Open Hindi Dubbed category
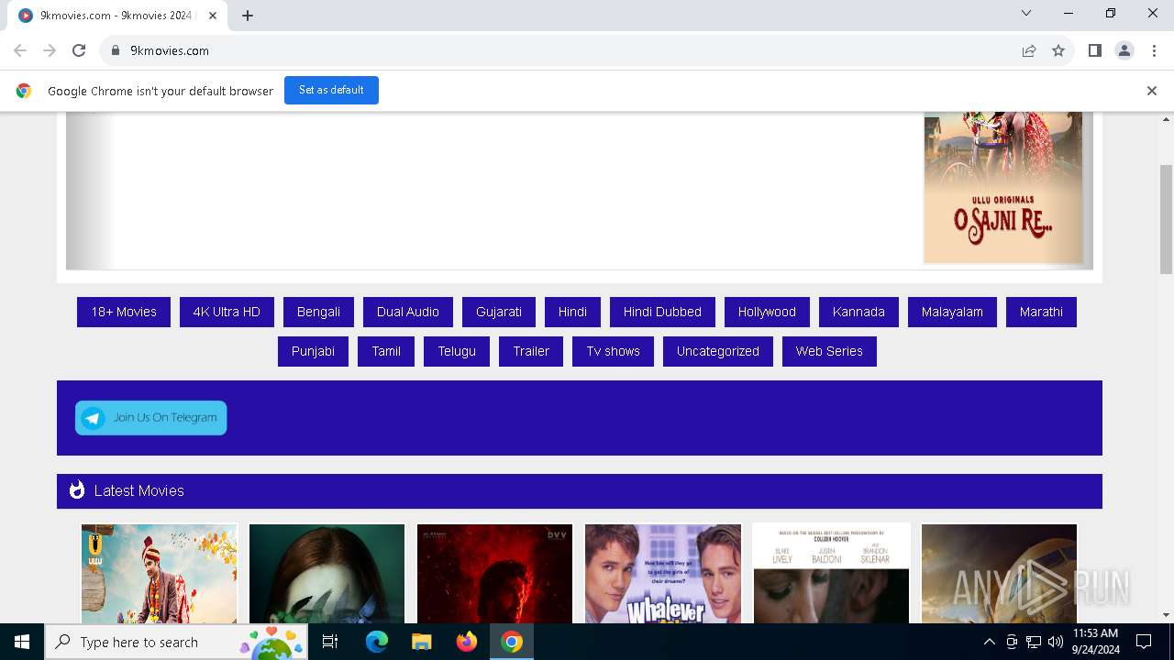The width and height of the screenshot is (1174, 660). point(662,312)
